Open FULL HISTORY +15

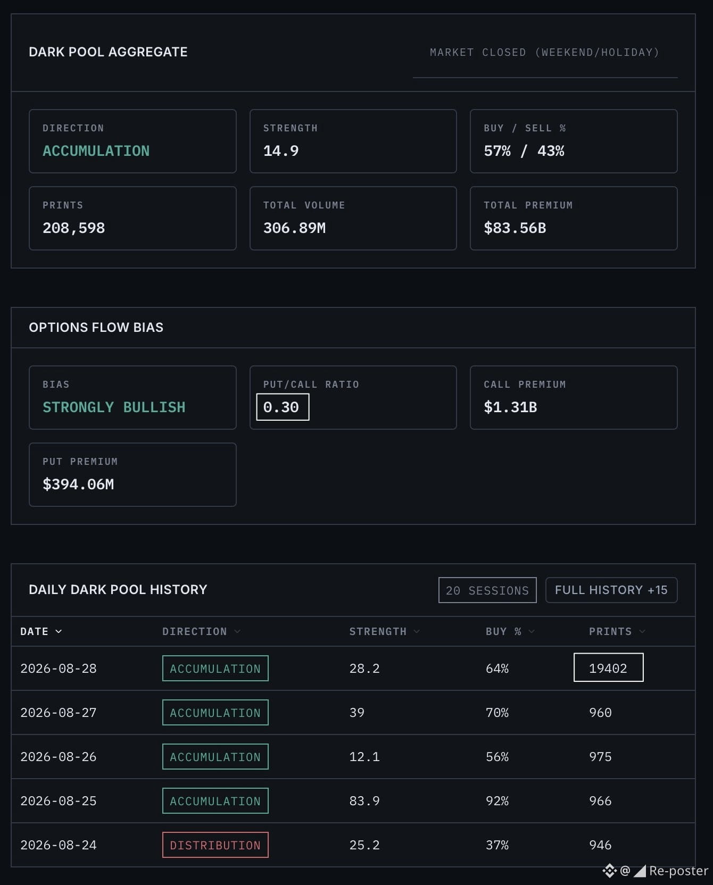point(611,590)
